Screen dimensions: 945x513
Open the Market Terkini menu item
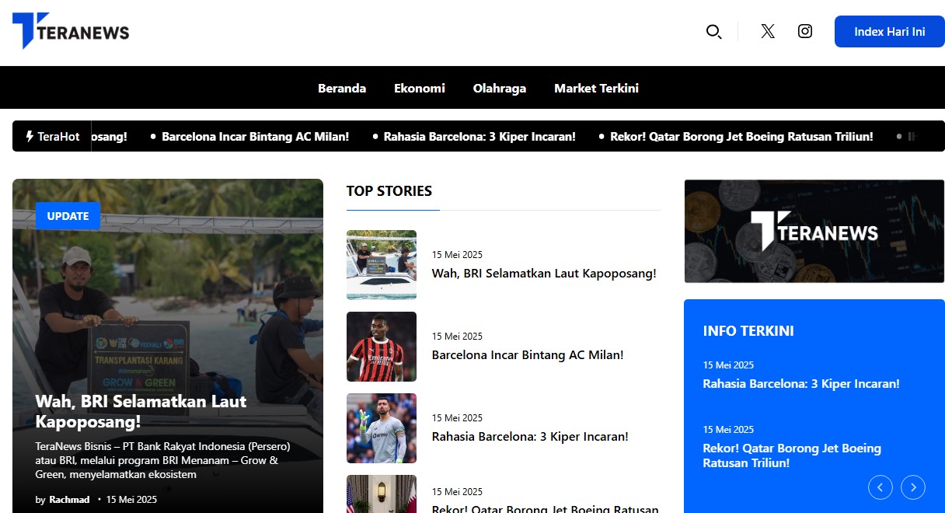click(596, 88)
